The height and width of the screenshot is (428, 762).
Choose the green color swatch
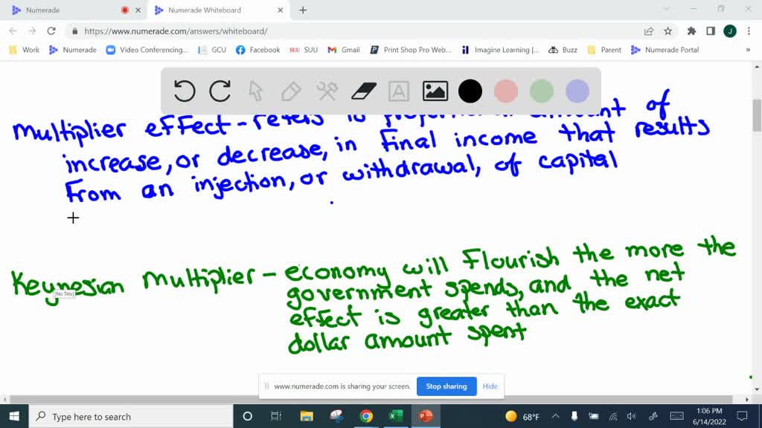(x=541, y=90)
